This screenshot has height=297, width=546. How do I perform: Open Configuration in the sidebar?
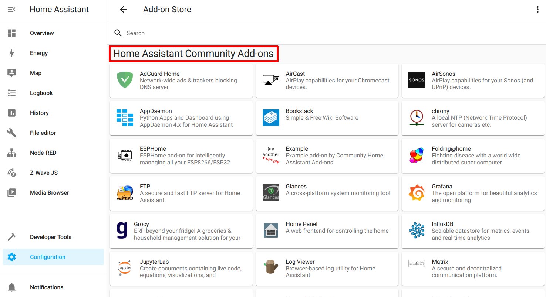pos(53,257)
